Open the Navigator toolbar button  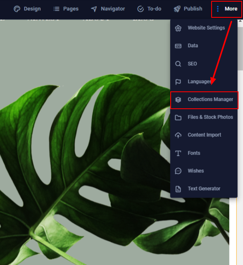[108, 9]
